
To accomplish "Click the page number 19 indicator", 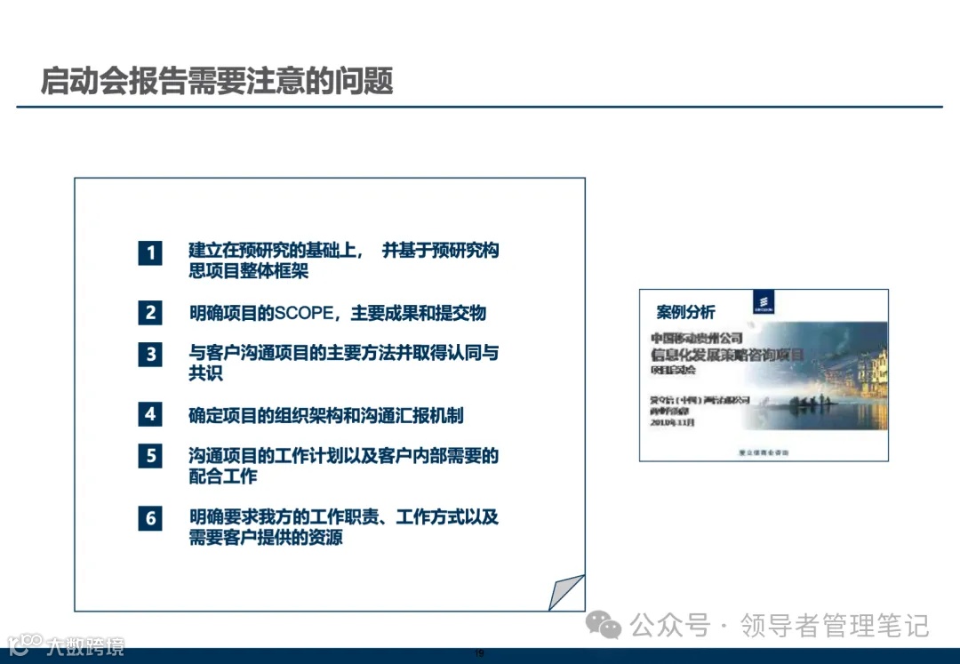I will click(478, 651).
